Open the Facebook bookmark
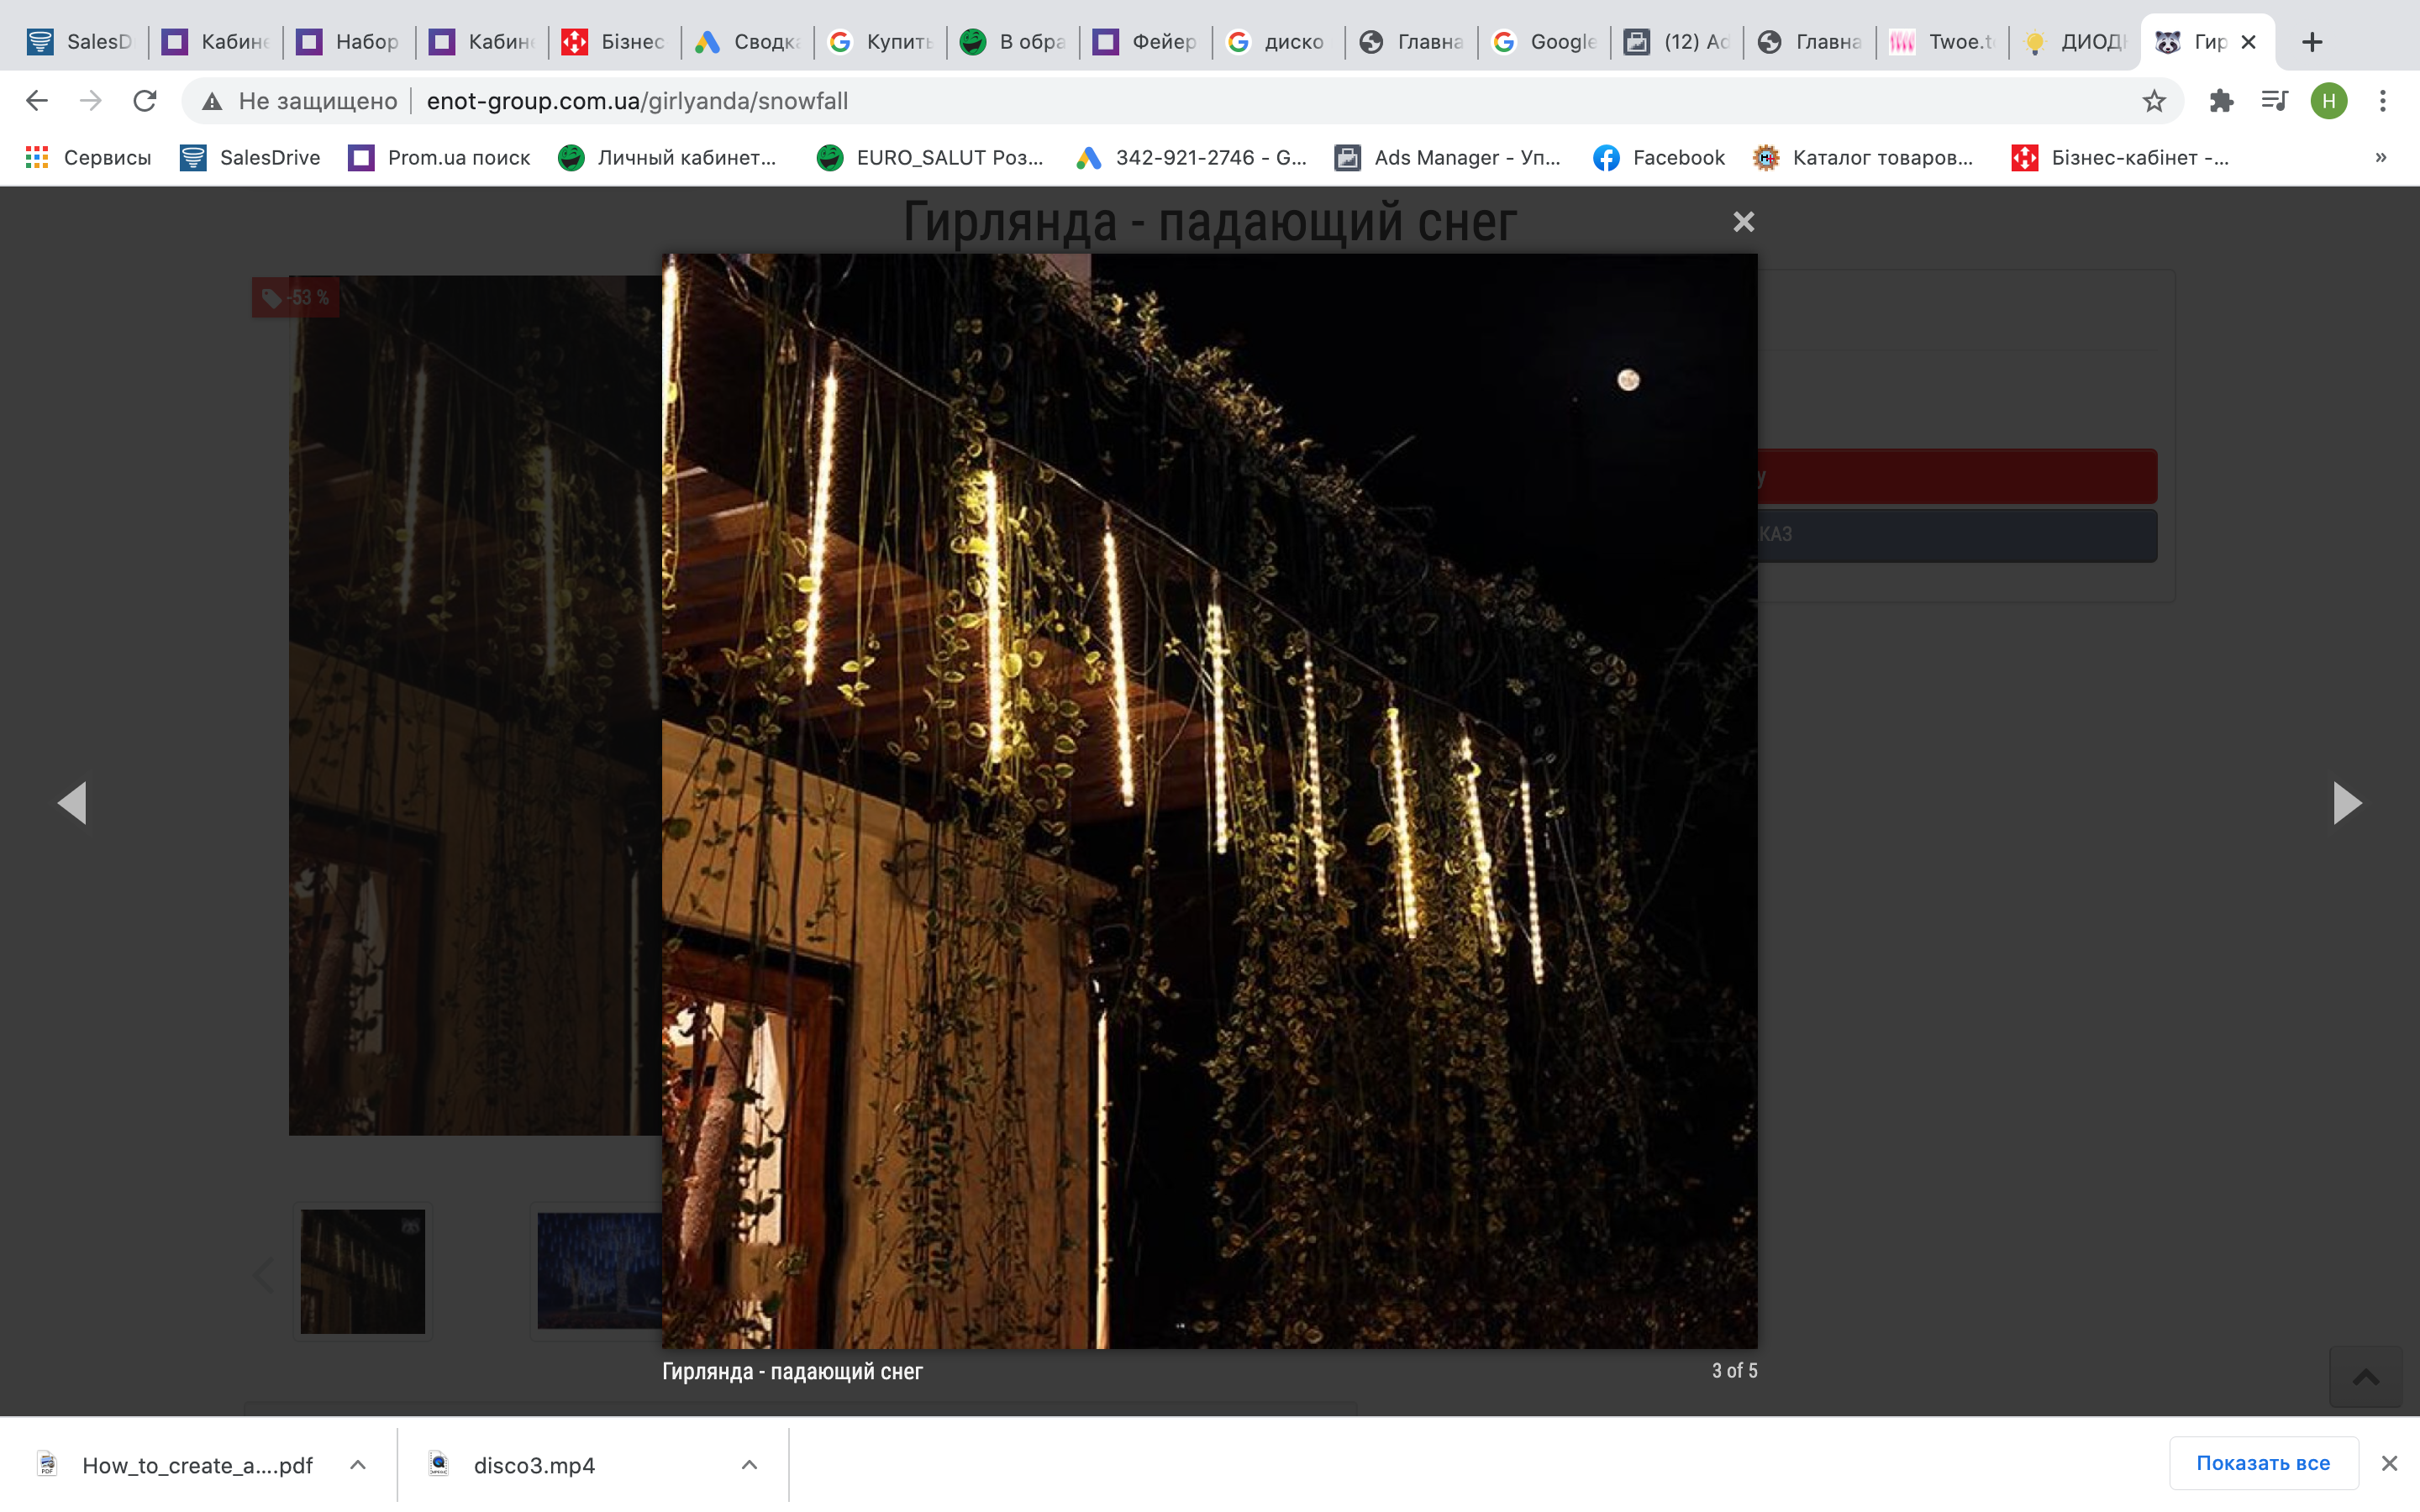Viewport: 2420px width, 1512px height. point(1659,158)
